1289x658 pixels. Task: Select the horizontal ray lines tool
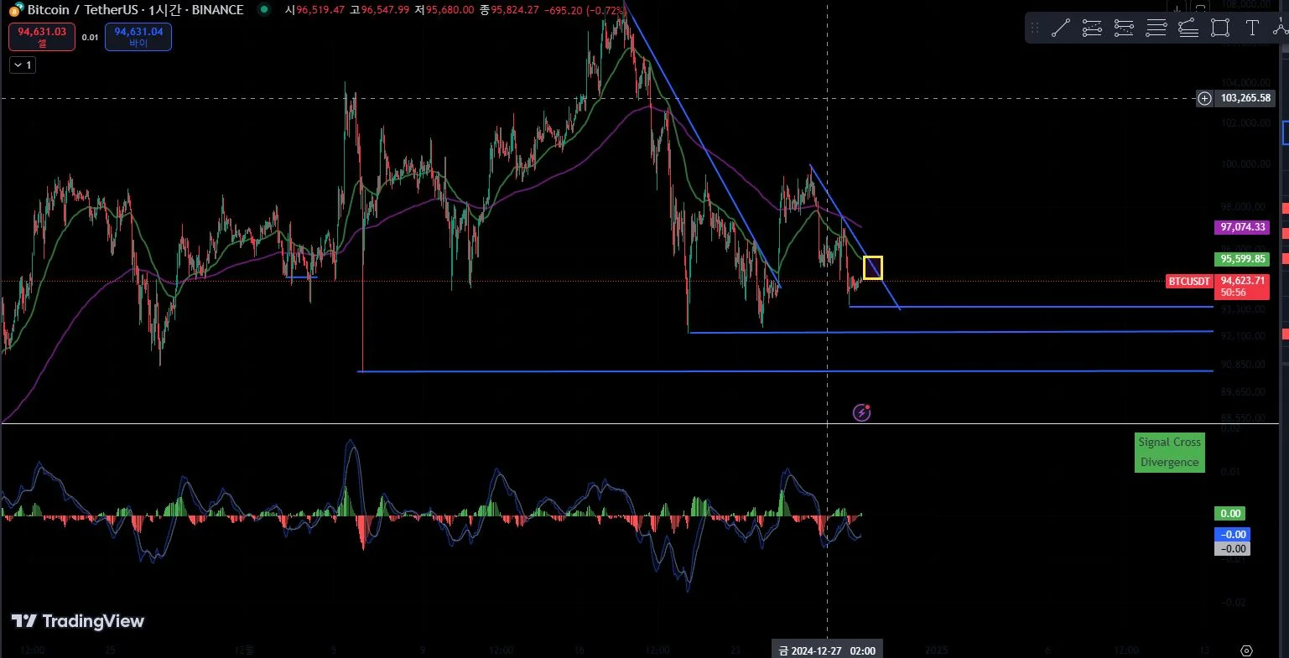coord(1156,28)
